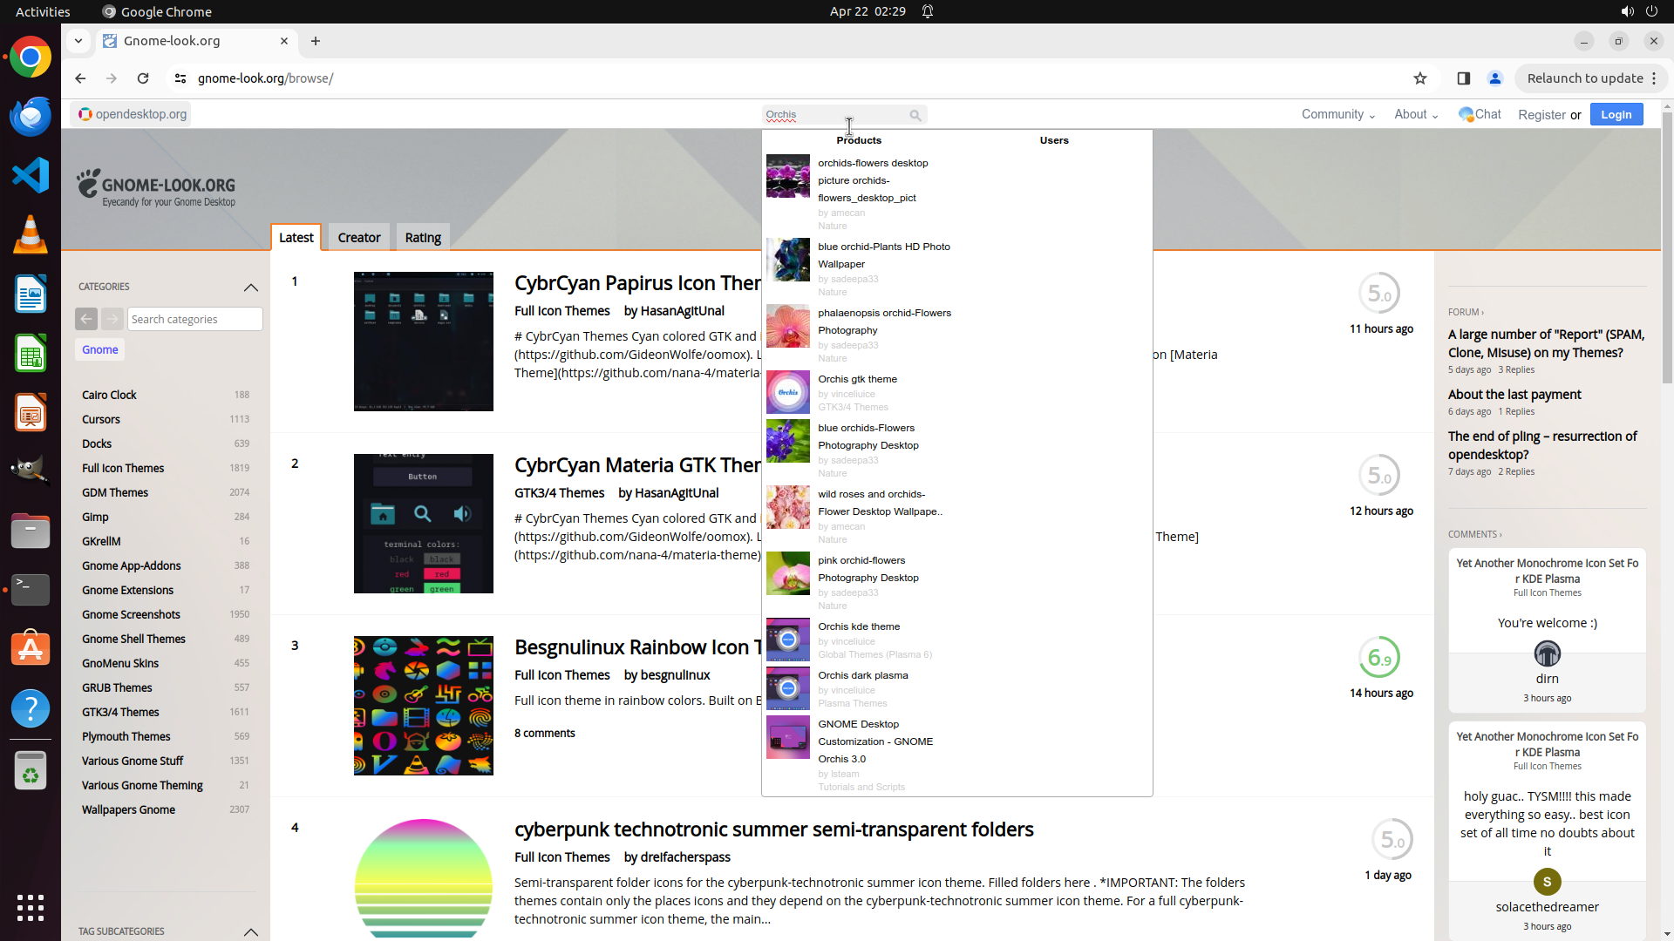Open Chrome side panel icon
Screen dimensions: 1674x941
[x=1464, y=78]
